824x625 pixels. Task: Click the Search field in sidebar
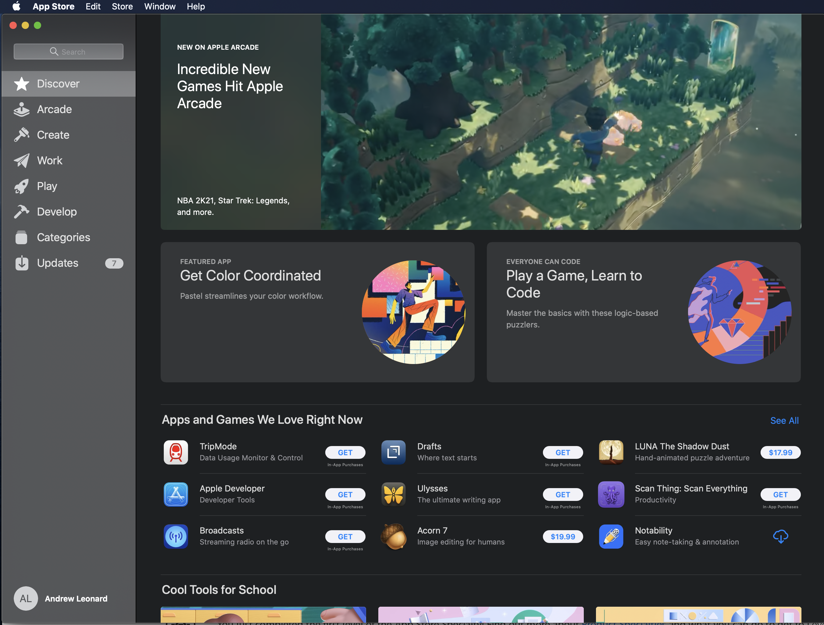[69, 52]
